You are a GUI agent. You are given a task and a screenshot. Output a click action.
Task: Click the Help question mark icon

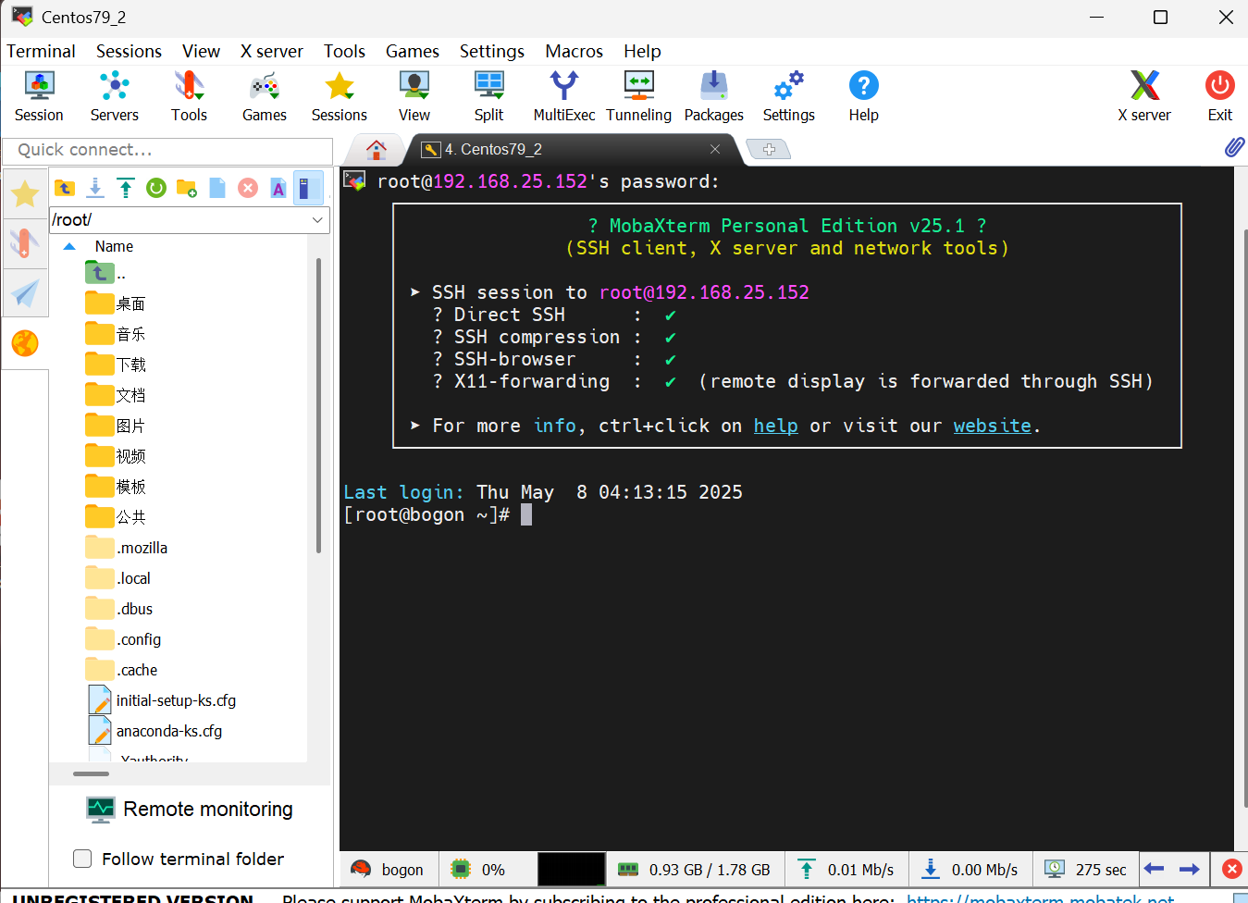click(x=863, y=96)
